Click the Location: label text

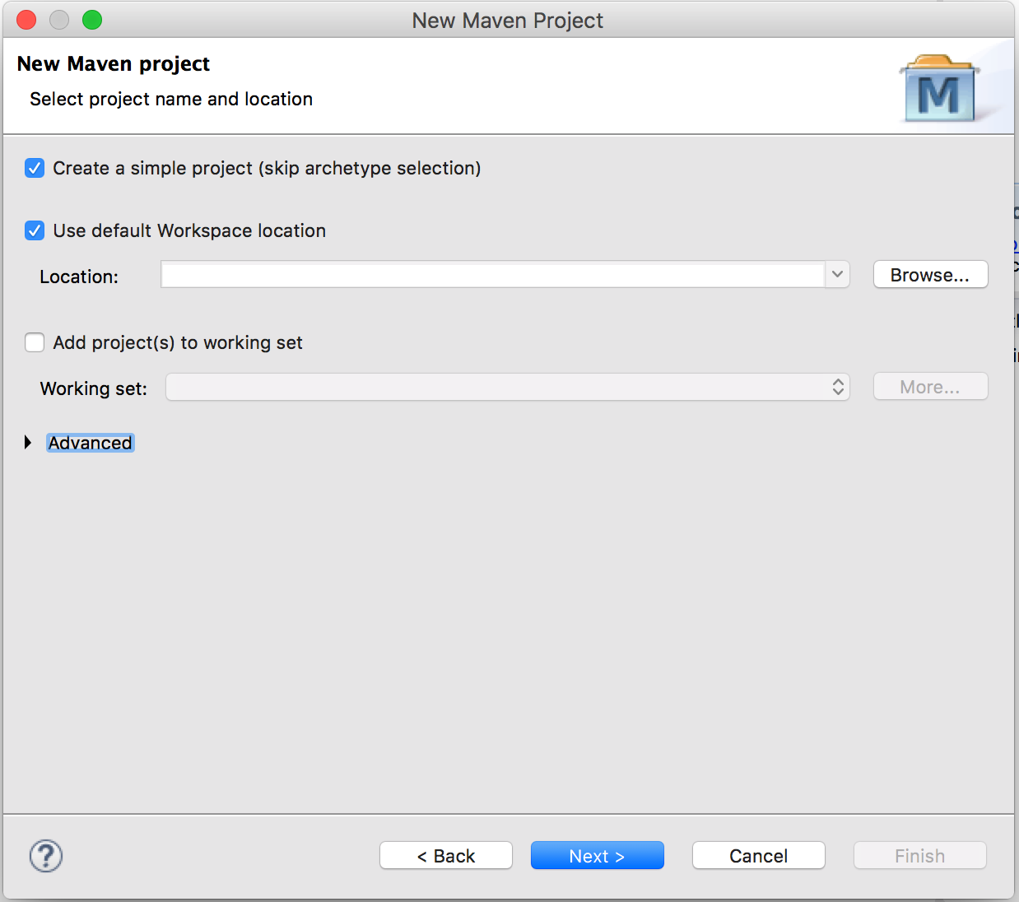[x=79, y=277]
